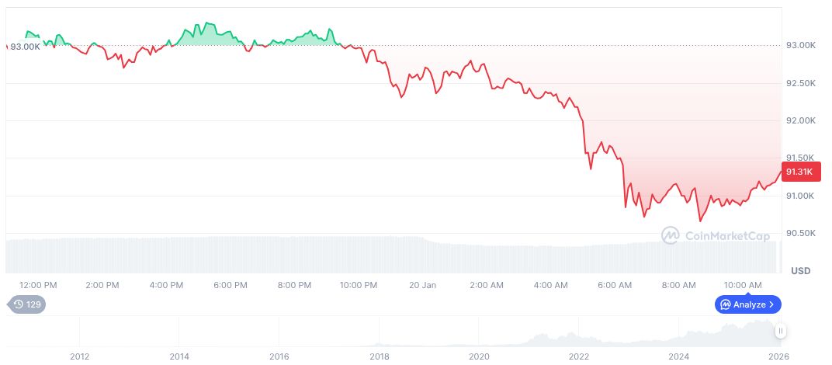
Task: Click the 2024 year label on overview timeline
Action: point(679,356)
